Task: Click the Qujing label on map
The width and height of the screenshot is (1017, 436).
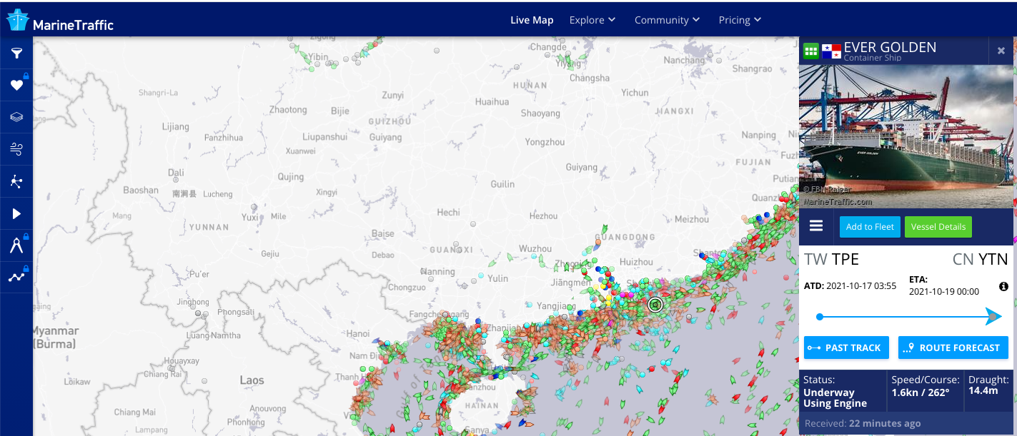Action: [291, 176]
